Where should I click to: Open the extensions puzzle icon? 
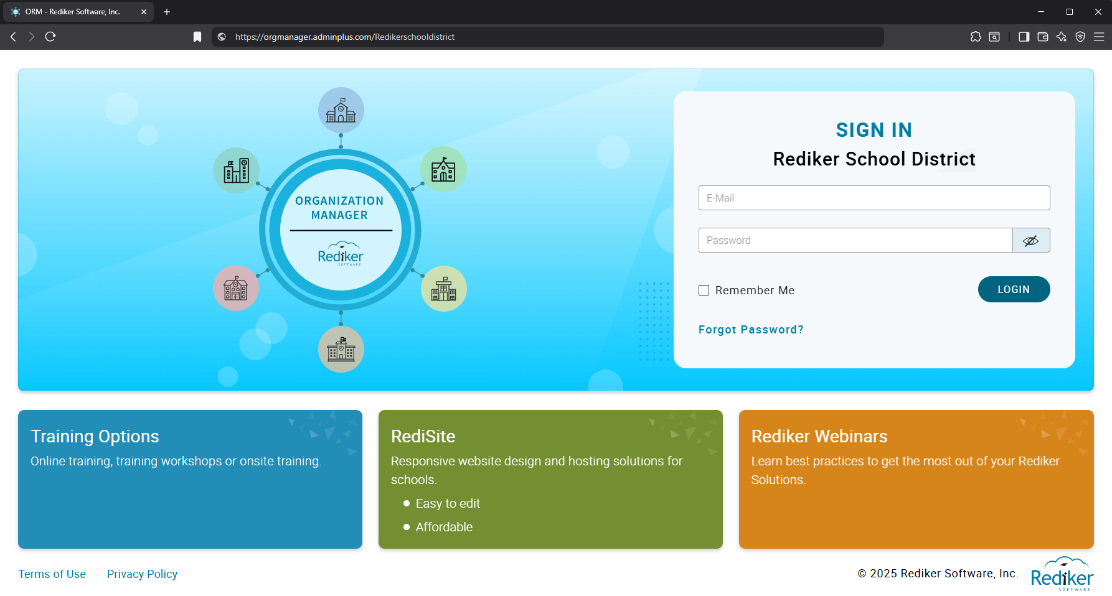[976, 37]
